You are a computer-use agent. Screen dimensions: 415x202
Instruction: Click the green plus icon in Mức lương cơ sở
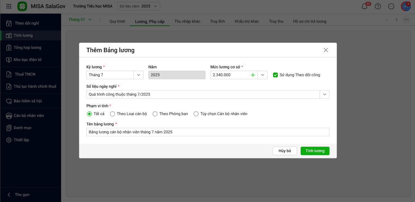(253, 75)
